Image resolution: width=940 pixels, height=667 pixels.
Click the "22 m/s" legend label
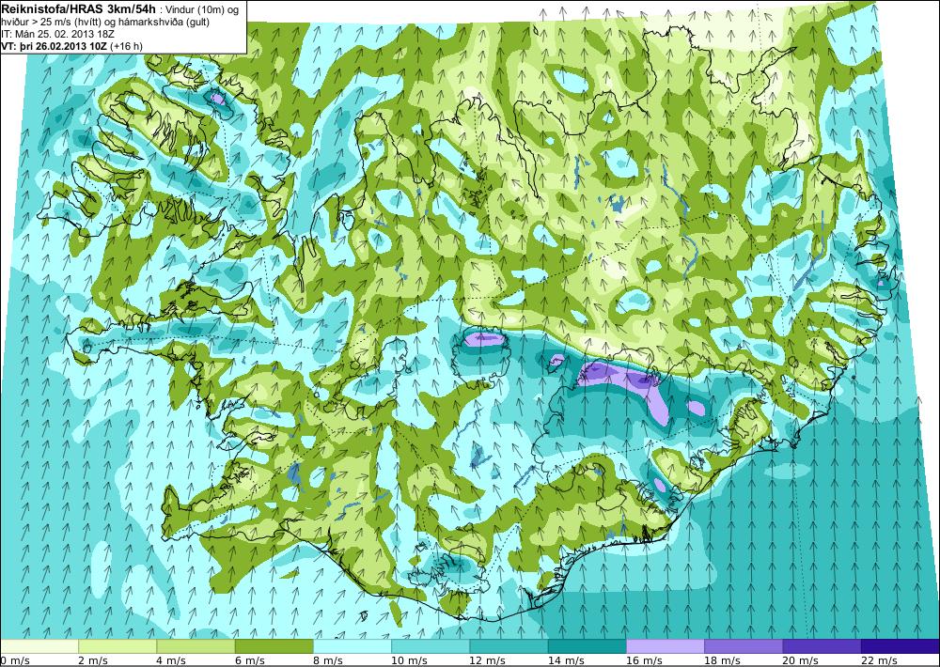tap(880, 660)
